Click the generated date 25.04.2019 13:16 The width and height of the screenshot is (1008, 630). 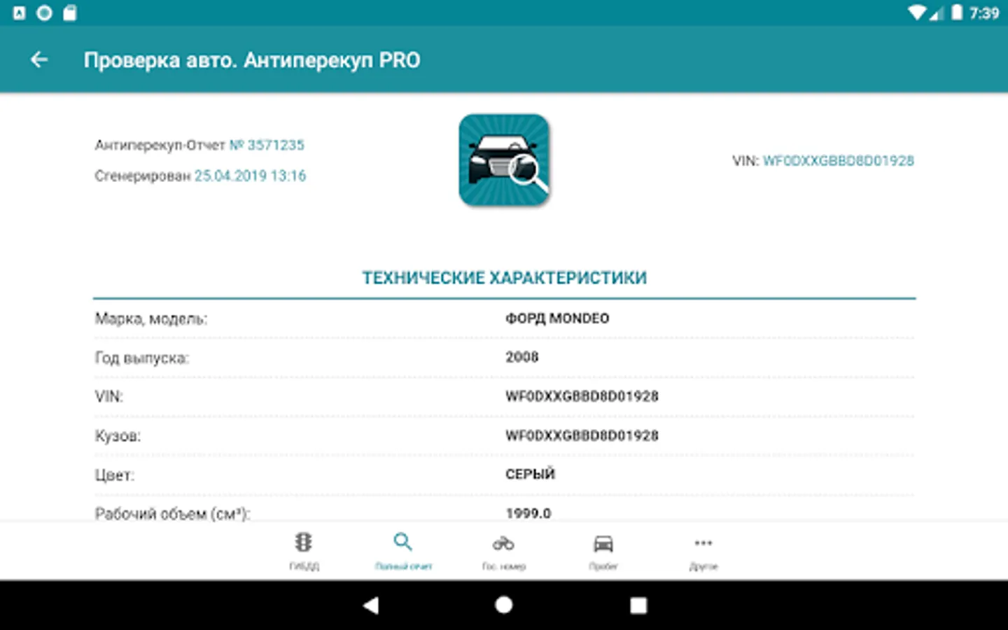point(250,176)
